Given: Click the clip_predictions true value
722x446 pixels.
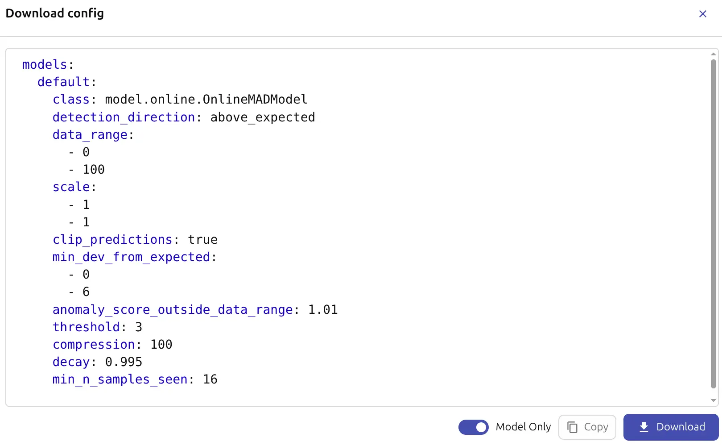Looking at the screenshot, I should click(x=202, y=240).
